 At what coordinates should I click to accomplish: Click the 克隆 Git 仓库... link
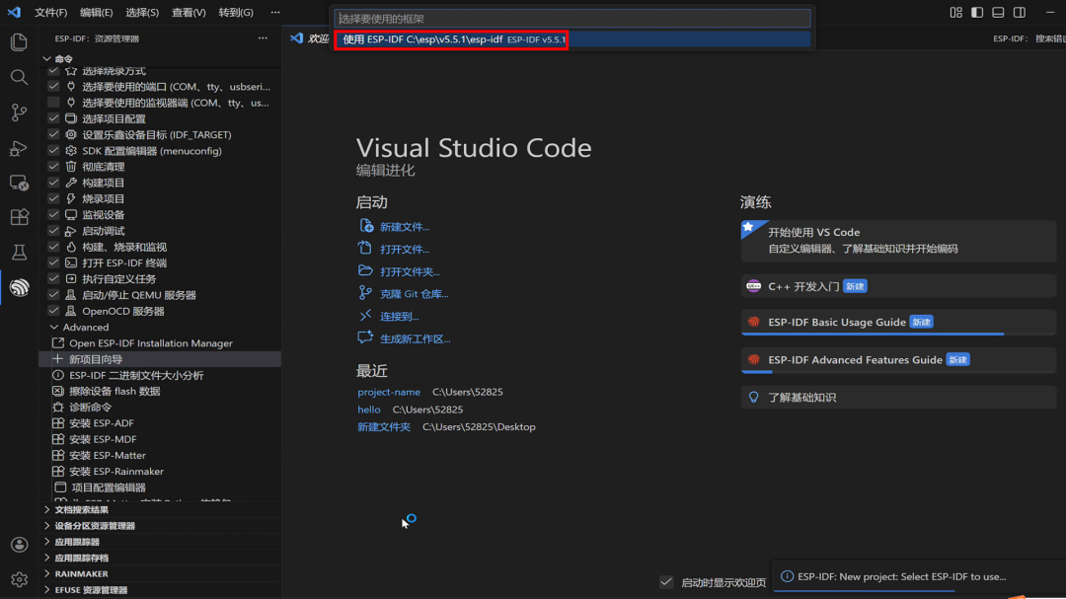414,294
